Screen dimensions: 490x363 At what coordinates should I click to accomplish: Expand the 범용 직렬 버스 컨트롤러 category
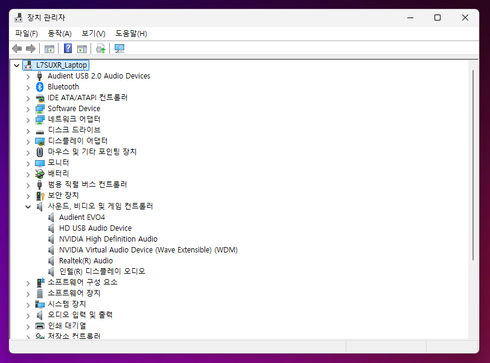[28, 185]
